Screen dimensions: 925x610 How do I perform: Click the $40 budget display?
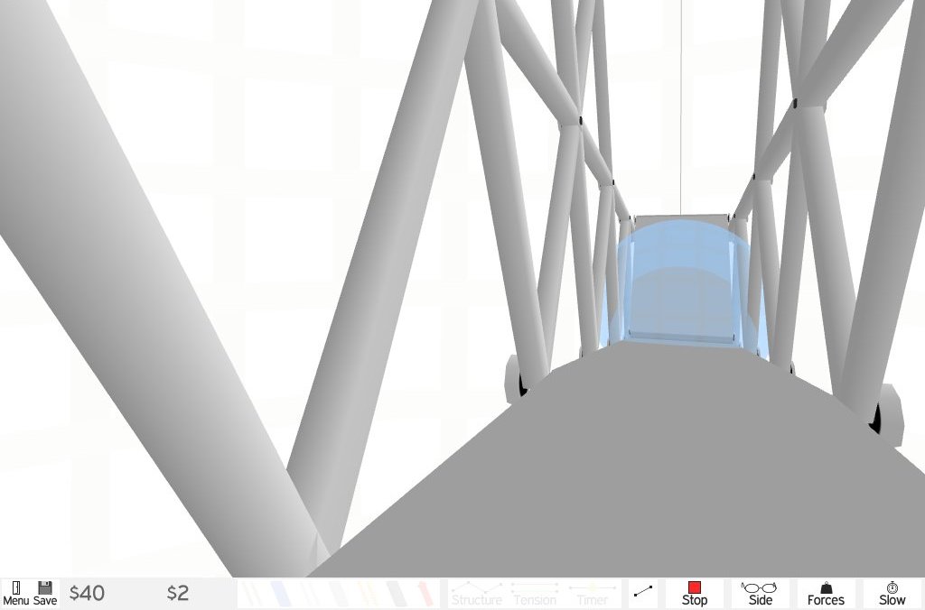pyautogui.click(x=87, y=593)
